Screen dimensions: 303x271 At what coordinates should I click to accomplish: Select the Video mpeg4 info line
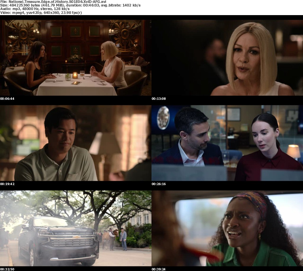(41, 13)
